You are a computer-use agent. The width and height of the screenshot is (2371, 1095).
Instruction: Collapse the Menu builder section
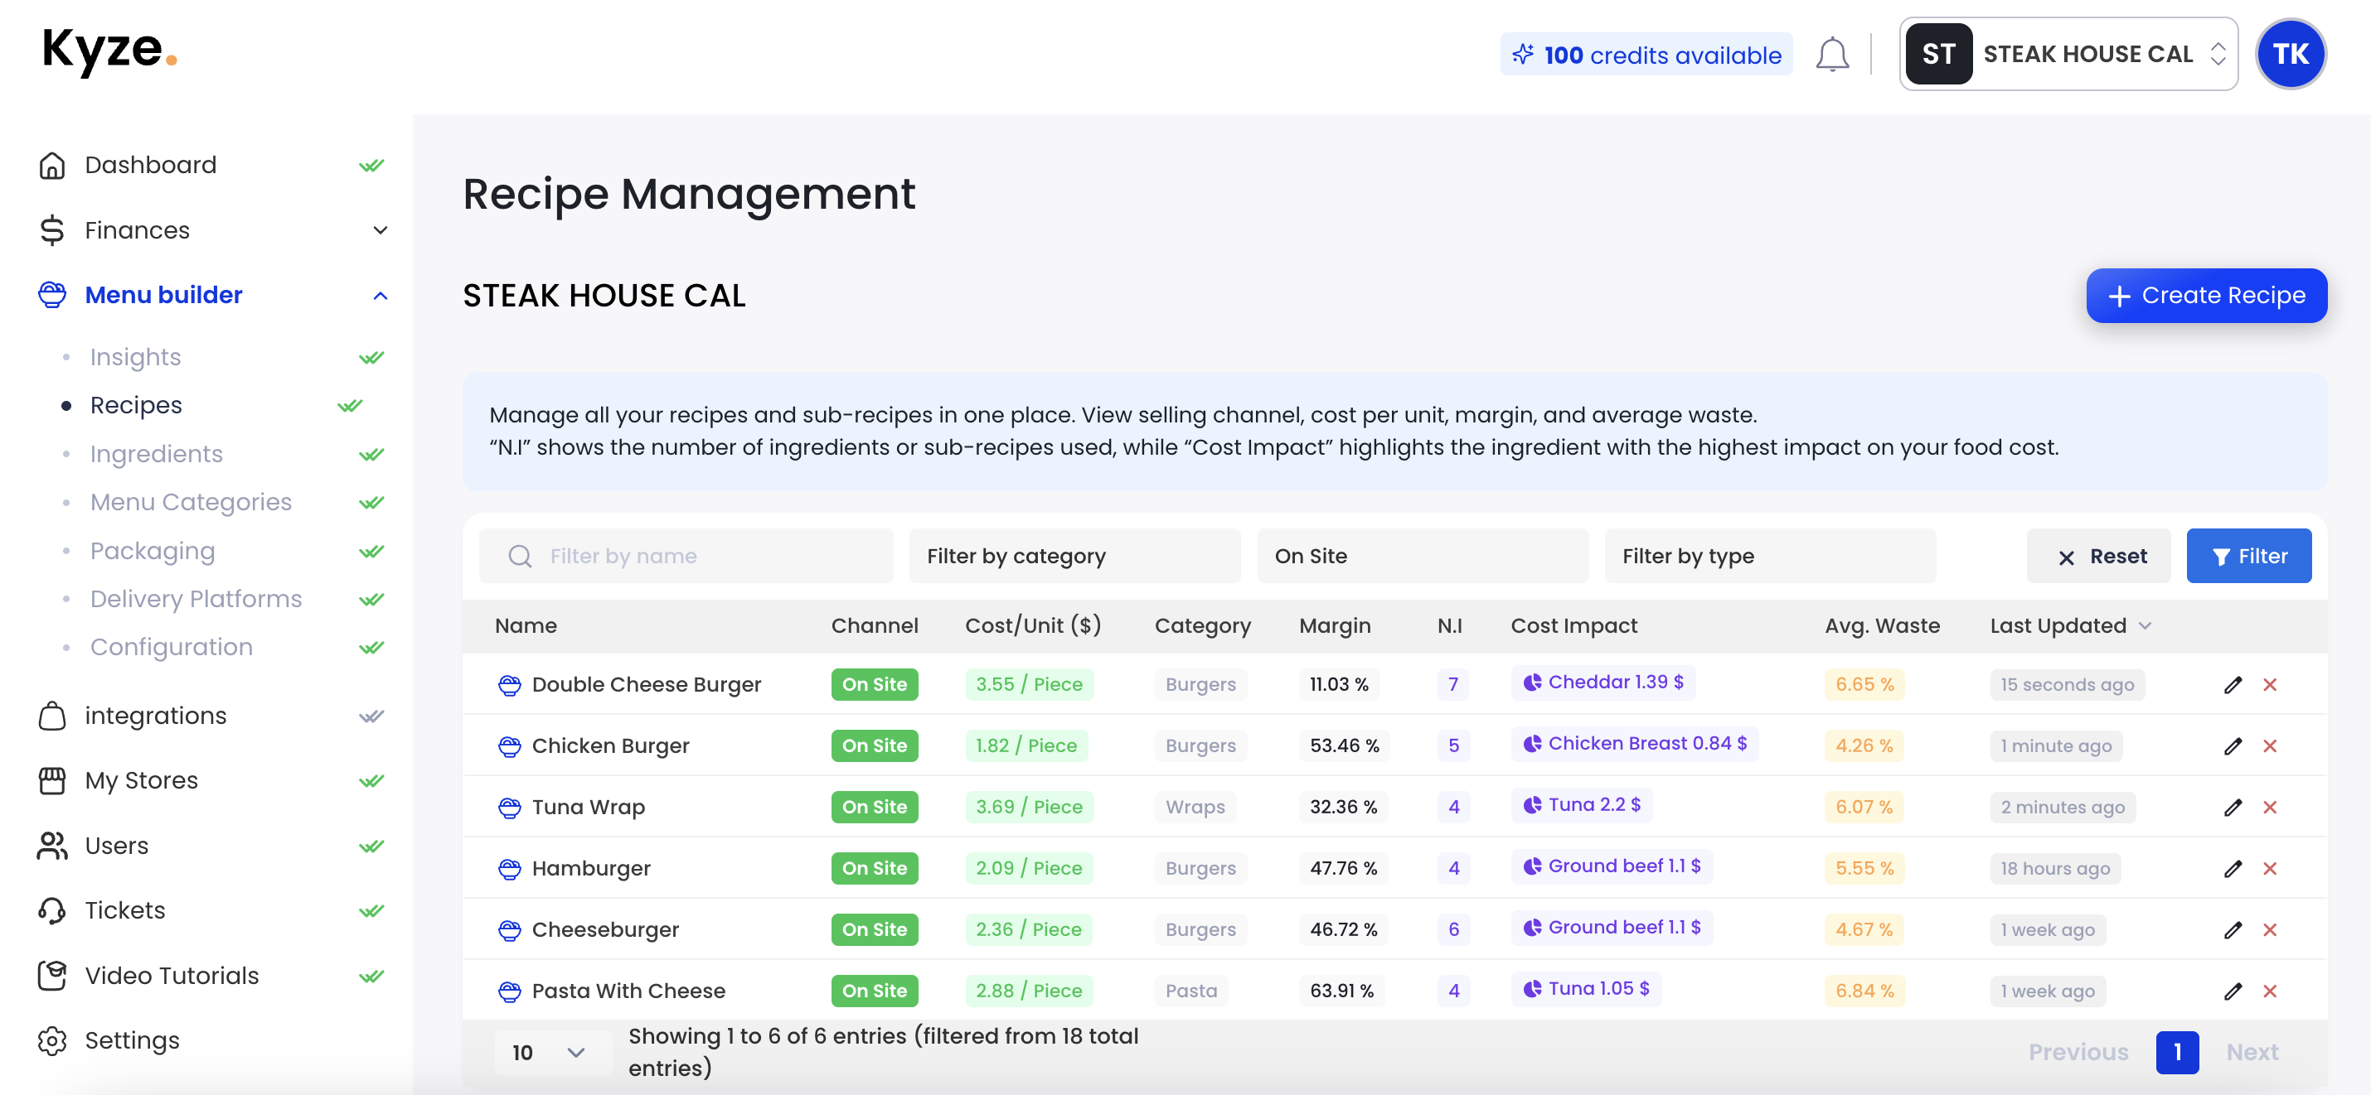click(x=379, y=295)
